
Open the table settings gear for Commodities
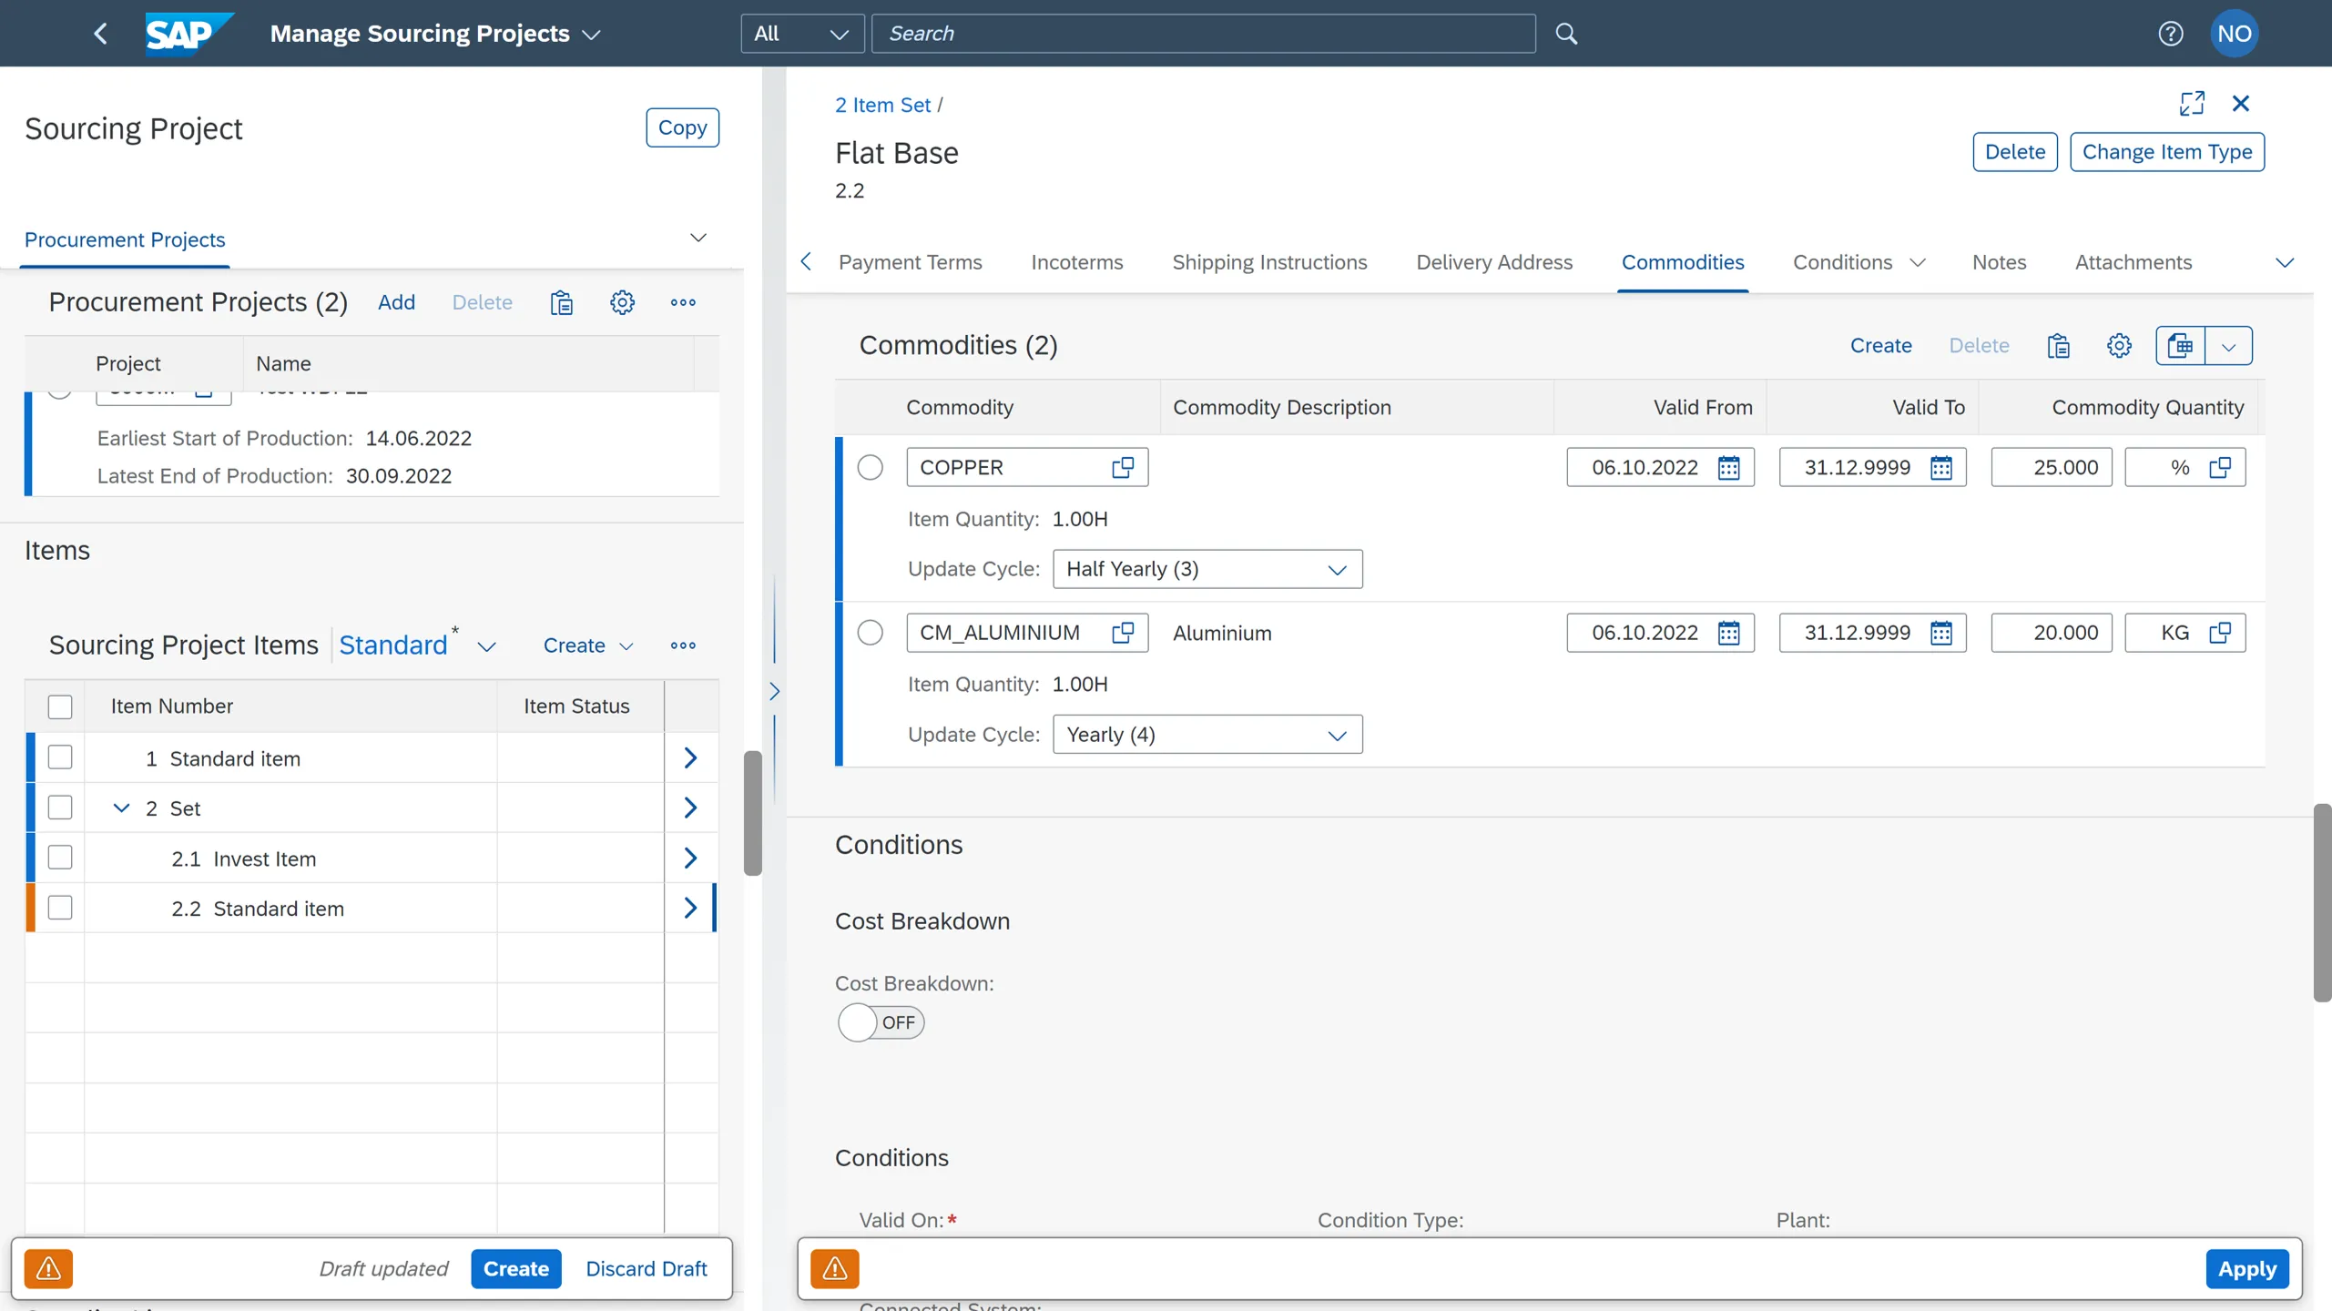pyautogui.click(x=2119, y=345)
